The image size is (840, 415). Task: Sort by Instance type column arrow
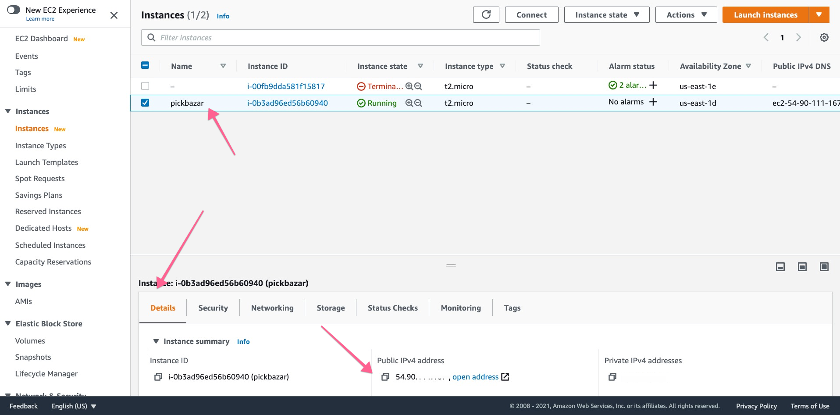502,66
